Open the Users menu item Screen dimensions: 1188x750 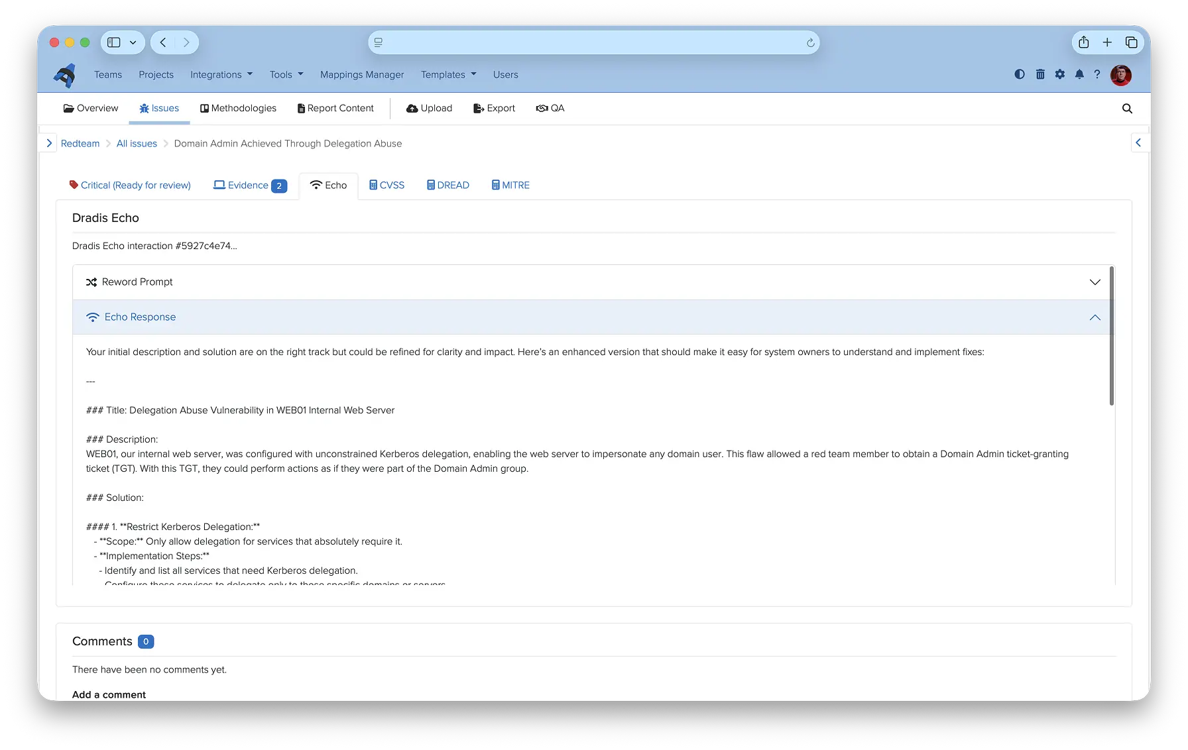pos(505,75)
